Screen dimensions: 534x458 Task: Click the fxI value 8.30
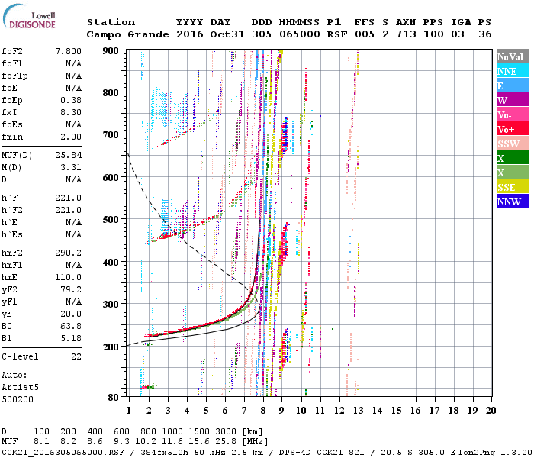coord(71,113)
